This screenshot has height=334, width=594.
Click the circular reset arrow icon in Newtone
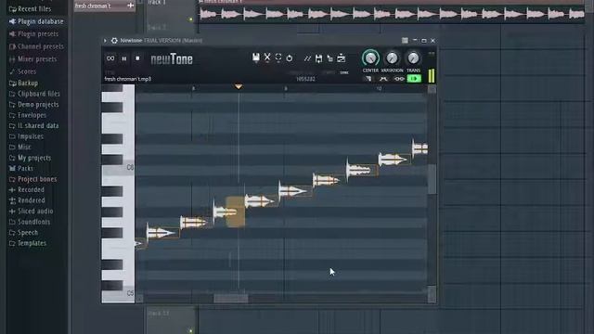point(290,58)
